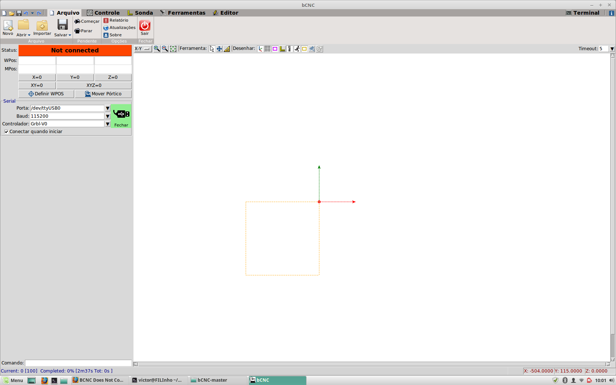616x385 pixels.
Task: Switch to bCNC-master taskbar window
Action: pos(219,380)
